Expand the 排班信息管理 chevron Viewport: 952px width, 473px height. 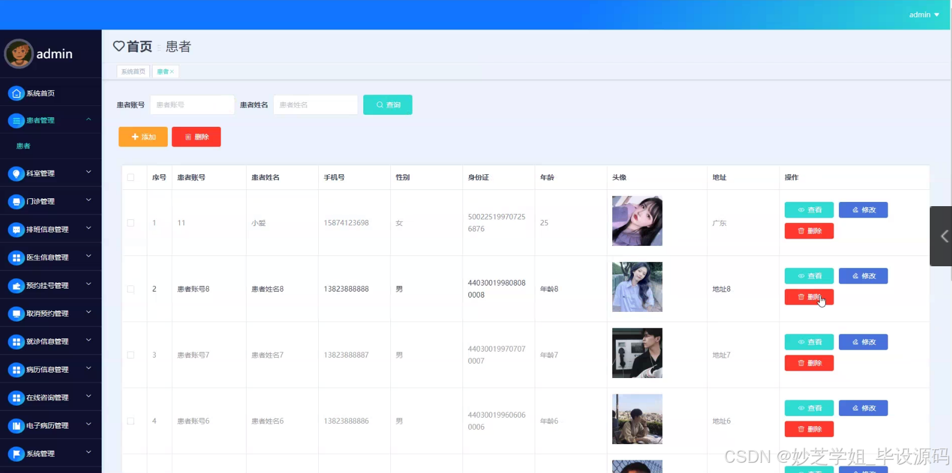click(88, 228)
